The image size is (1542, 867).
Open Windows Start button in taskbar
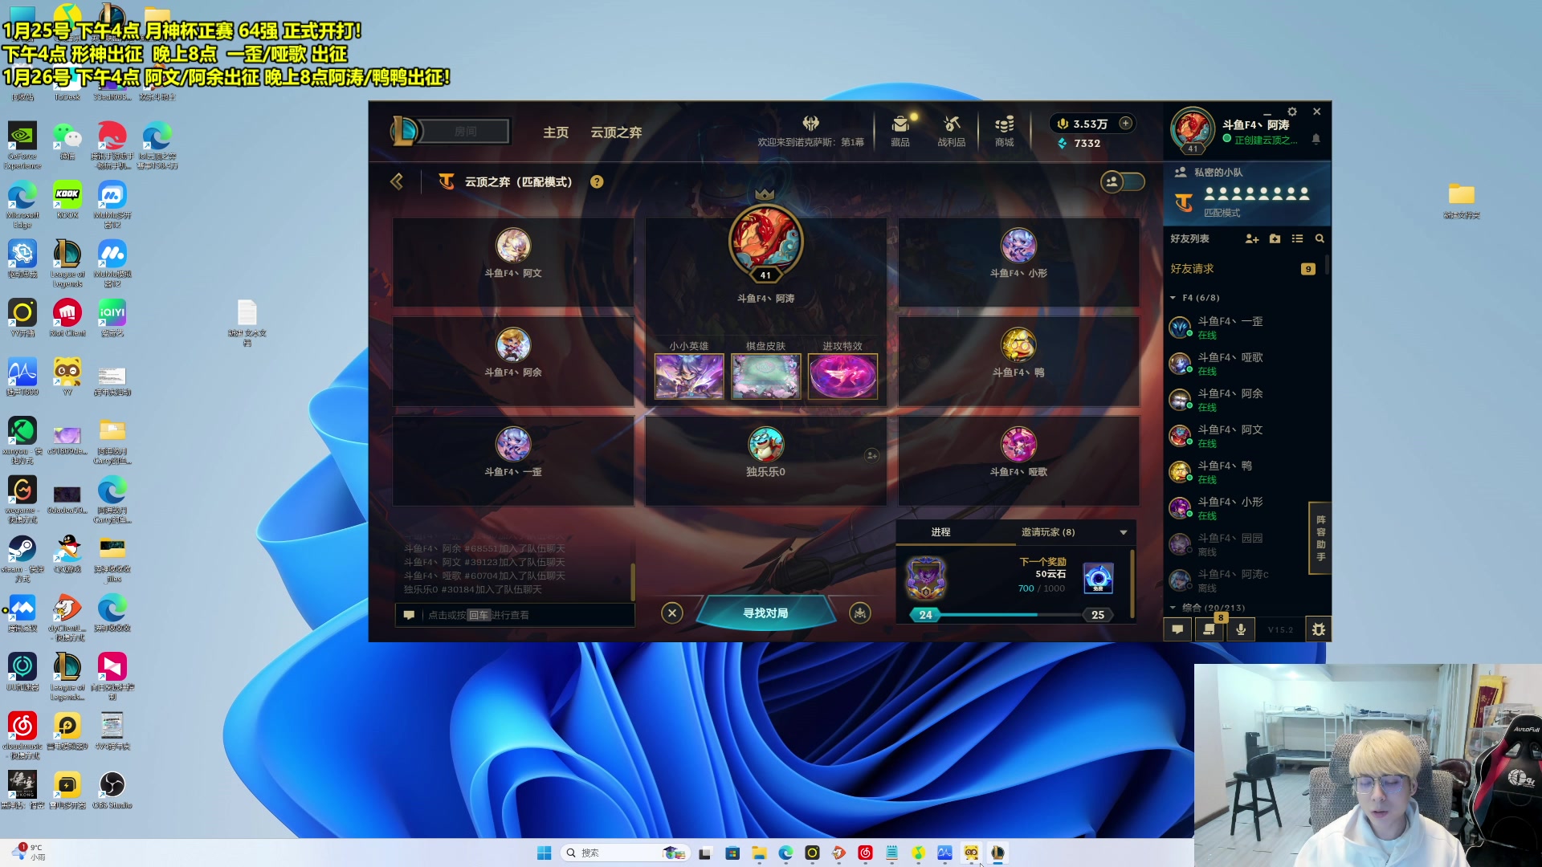tap(544, 853)
